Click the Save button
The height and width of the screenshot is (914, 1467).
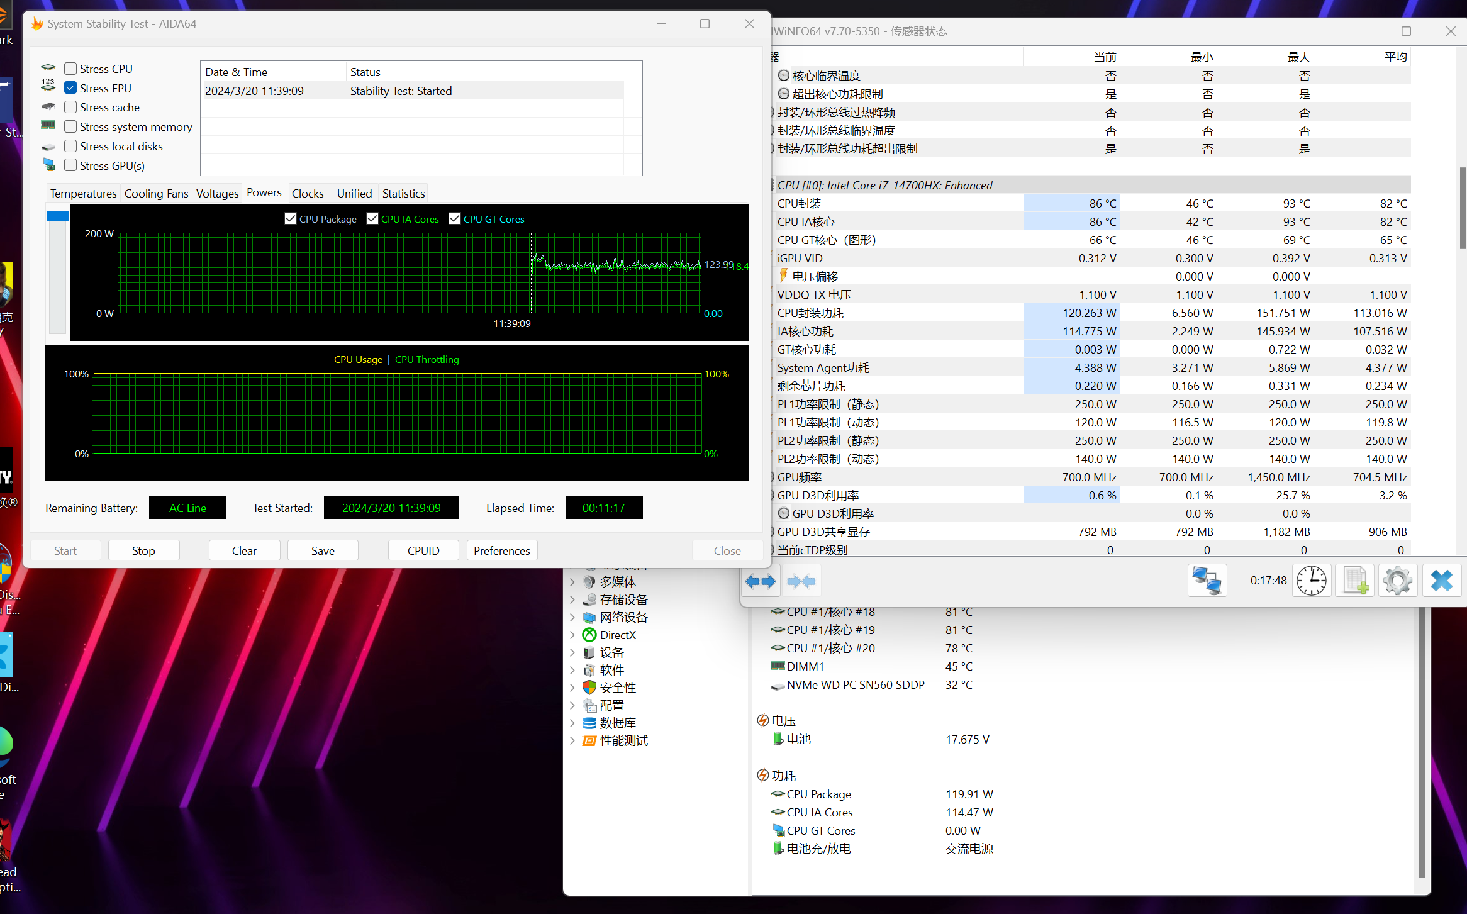pos(323,550)
